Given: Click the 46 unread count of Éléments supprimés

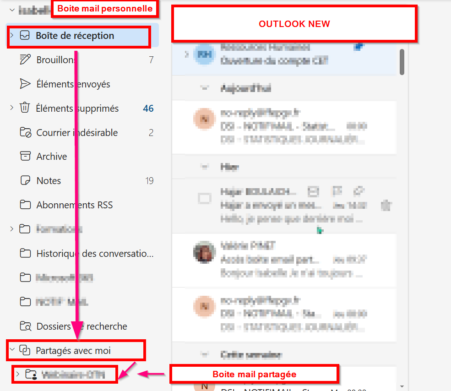Looking at the screenshot, I should point(148,109).
